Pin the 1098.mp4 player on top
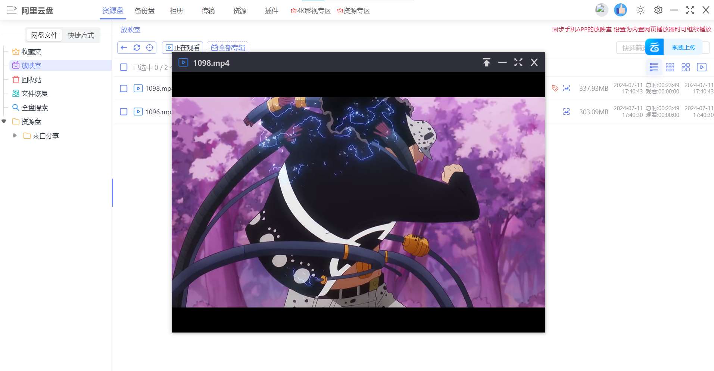The image size is (714, 371). tap(486, 62)
